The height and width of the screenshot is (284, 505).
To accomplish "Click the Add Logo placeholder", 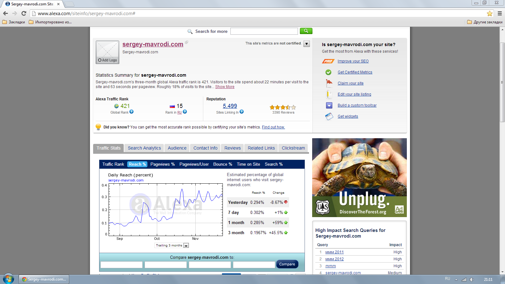I will pos(107,52).
